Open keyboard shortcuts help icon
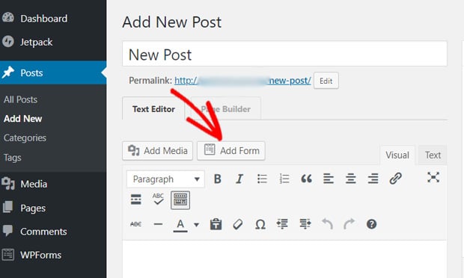Viewport: 464px width, 278px height. click(x=371, y=224)
